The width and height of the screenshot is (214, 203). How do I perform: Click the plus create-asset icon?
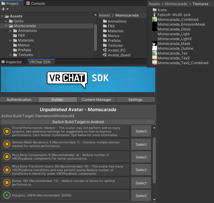[x=3, y=9]
